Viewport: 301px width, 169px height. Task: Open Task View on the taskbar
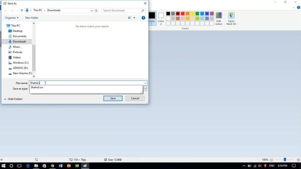19,166
